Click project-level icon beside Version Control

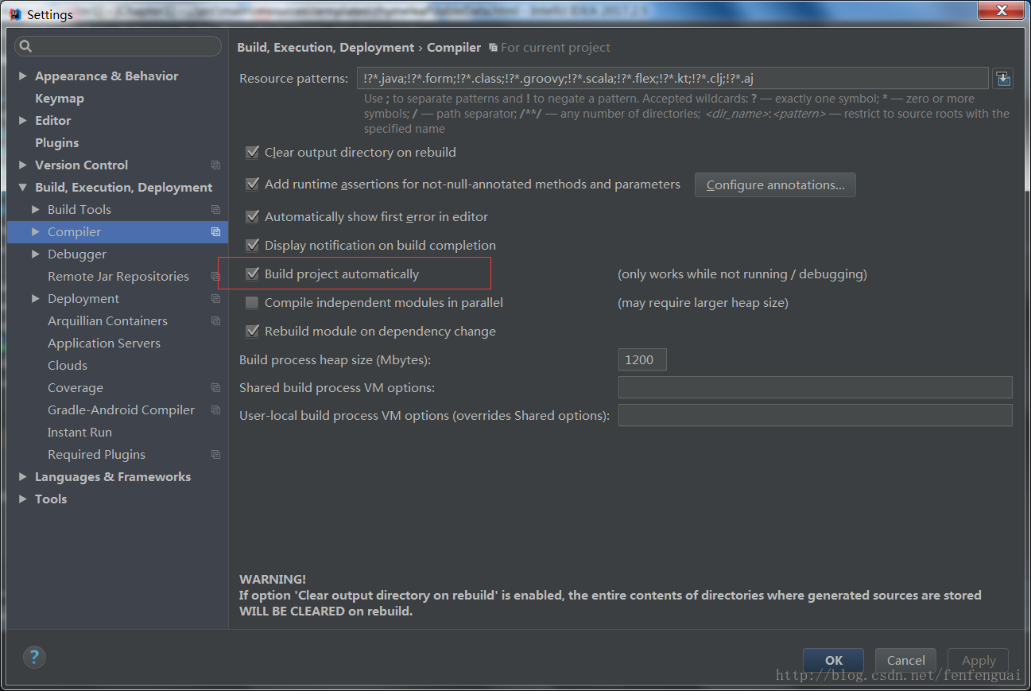coord(215,165)
